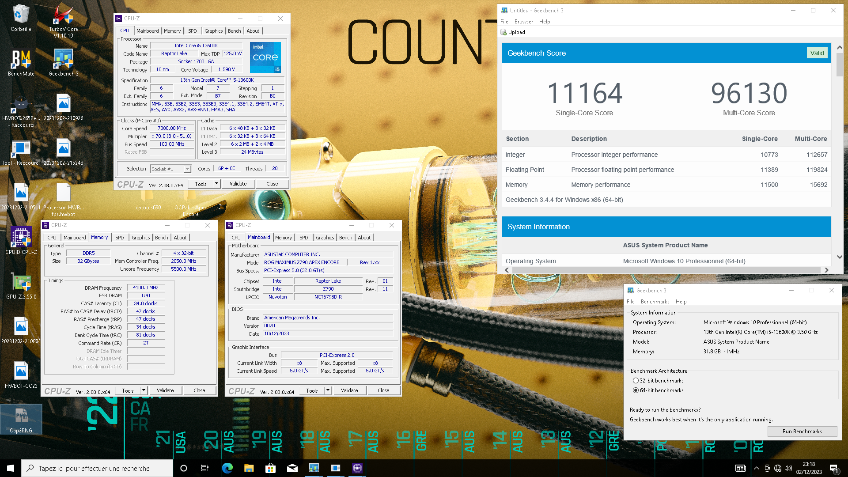848x477 pixels.
Task: Launch GPU-Z.2.55.0 desktop icon
Action: click(21, 285)
